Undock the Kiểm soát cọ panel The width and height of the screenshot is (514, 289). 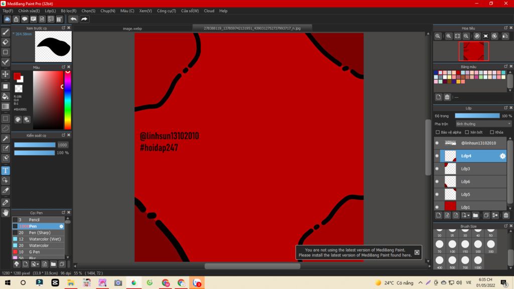[63, 135]
